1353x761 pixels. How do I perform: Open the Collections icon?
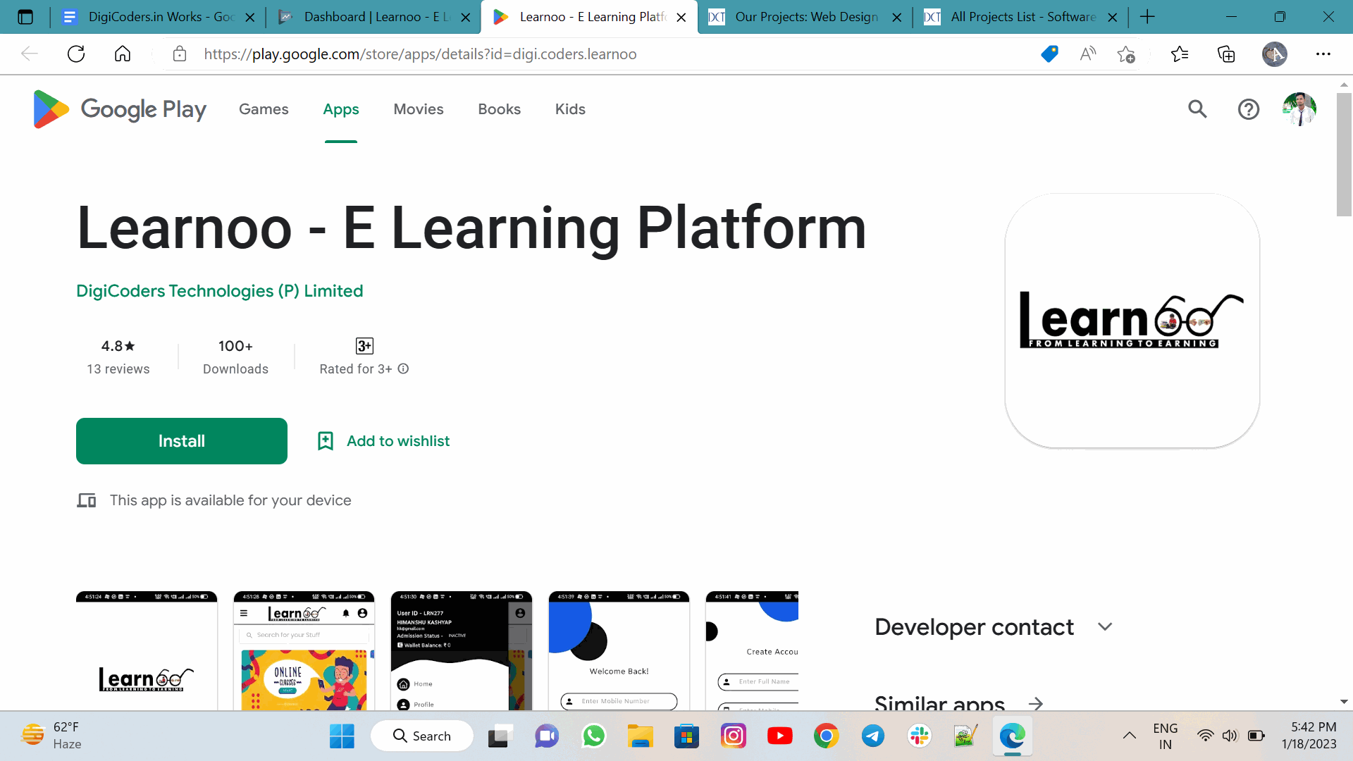(1226, 54)
